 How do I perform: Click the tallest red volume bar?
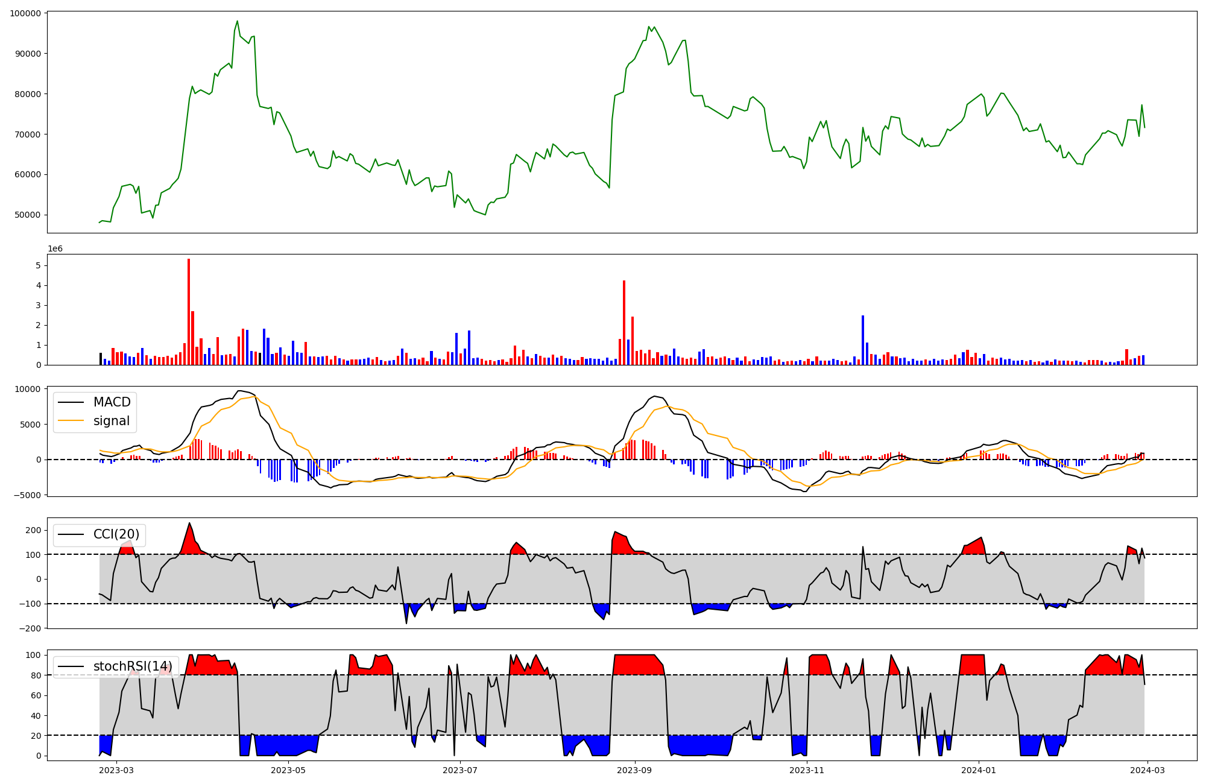pyautogui.click(x=189, y=312)
